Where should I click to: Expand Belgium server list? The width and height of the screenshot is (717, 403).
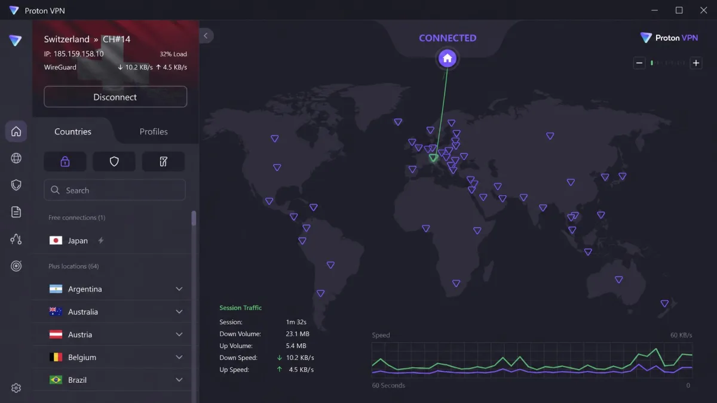[179, 357]
